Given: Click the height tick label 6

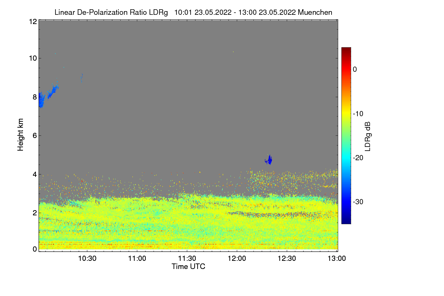Looking at the screenshot, I should point(35,135).
